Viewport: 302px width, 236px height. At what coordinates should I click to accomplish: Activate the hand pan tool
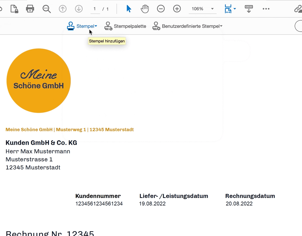145,9
